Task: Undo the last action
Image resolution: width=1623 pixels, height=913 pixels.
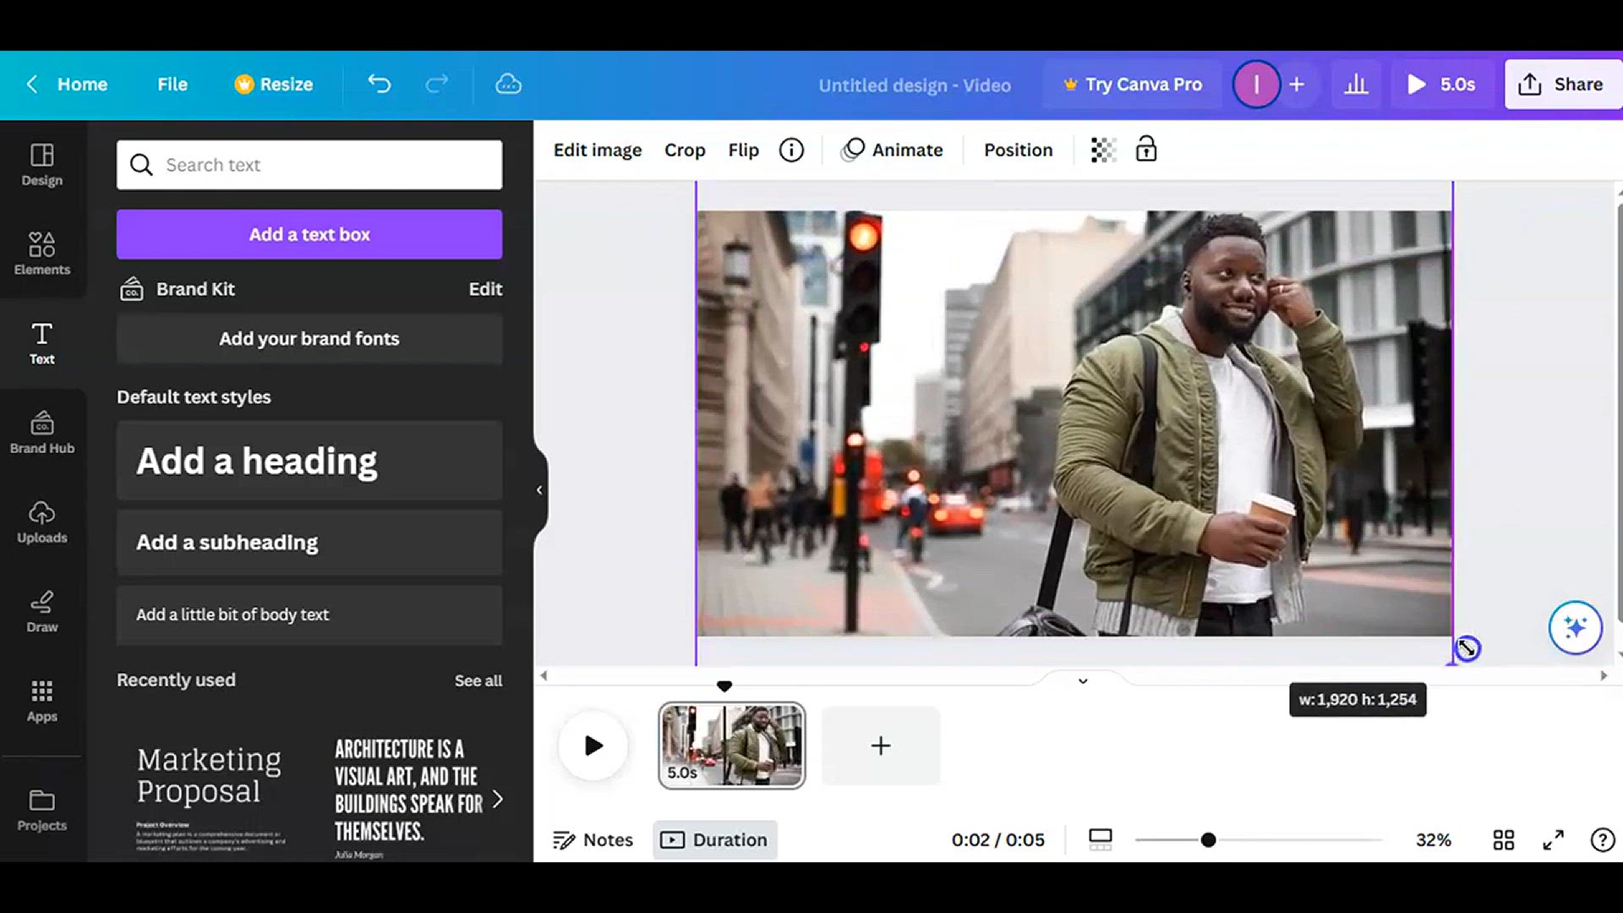Action: click(380, 84)
